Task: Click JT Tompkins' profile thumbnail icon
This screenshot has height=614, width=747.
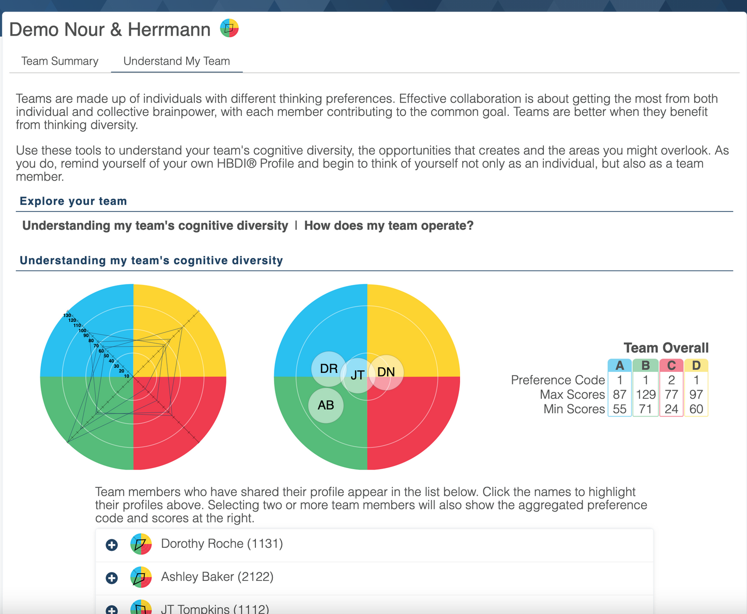Action: pyautogui.click(x=141, y=608)
